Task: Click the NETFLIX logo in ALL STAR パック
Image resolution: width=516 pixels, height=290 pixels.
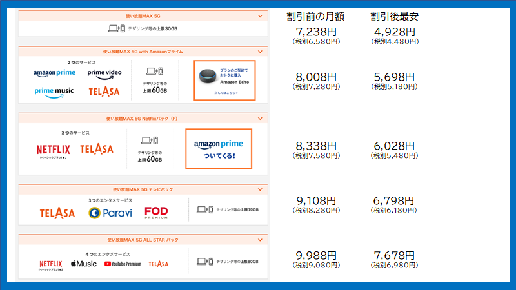Action: click(51, 265)
